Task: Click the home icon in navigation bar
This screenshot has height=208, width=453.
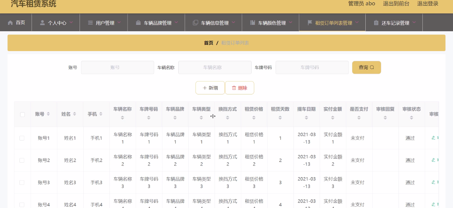Action: coord(10,23)
